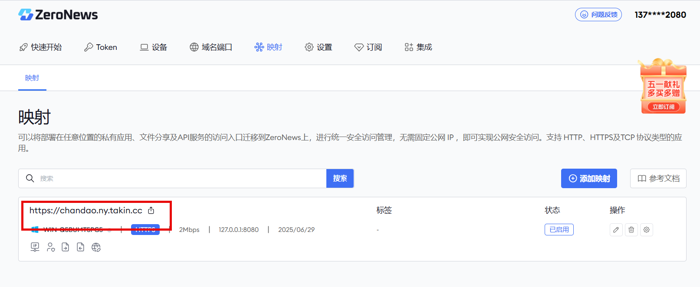Screen dimensions: 700x287
Task: Click the date 2025/06/29
Action: tap(296, 230)
